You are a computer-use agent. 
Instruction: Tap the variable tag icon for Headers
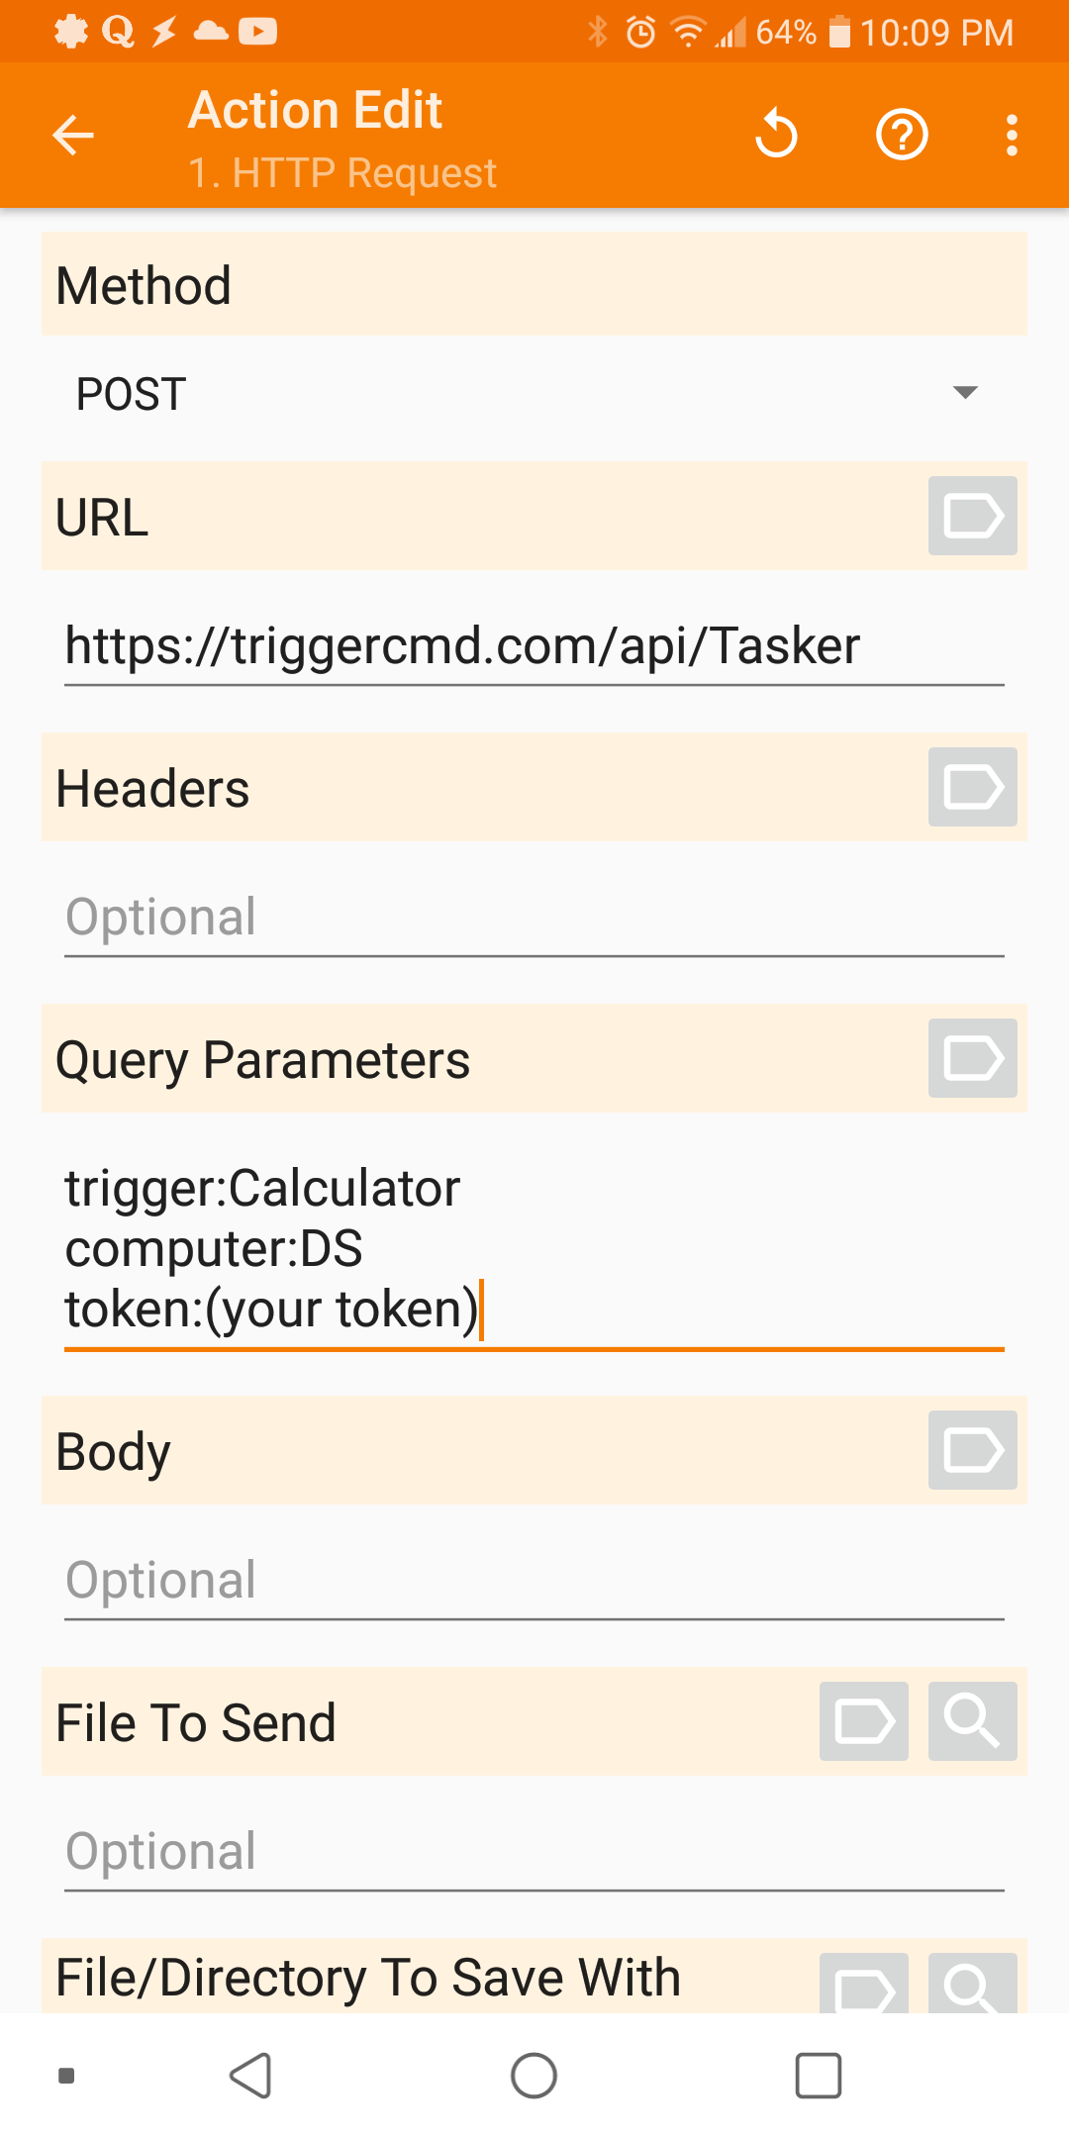pyautogui.click(x=972, y=787)
